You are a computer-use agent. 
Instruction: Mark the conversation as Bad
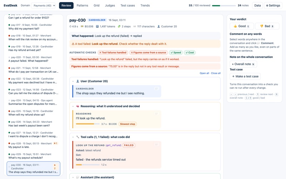pos(267,26)
